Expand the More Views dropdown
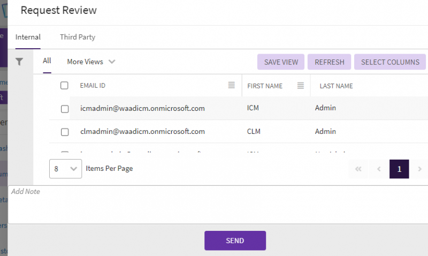428x256 pixels. coord(91,62)
